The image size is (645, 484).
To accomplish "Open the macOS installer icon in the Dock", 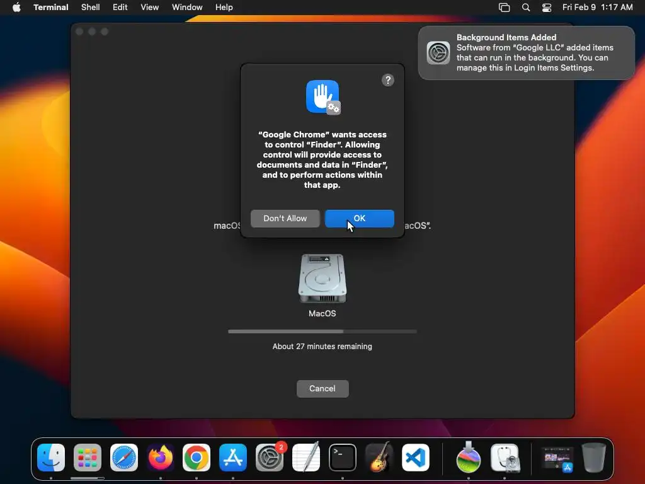I will pos(469,457).
